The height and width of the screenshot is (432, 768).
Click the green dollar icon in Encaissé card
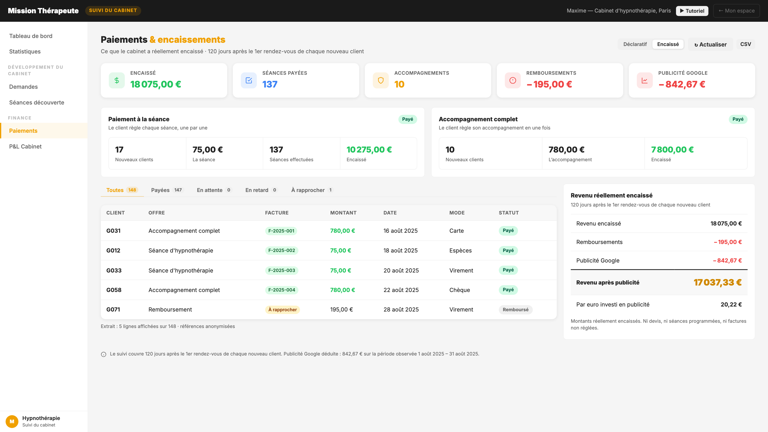116,80
